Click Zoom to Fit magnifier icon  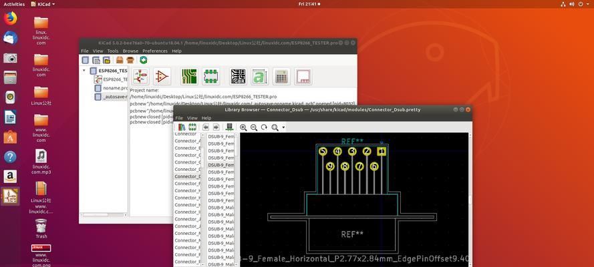click(x=275, y=127)
